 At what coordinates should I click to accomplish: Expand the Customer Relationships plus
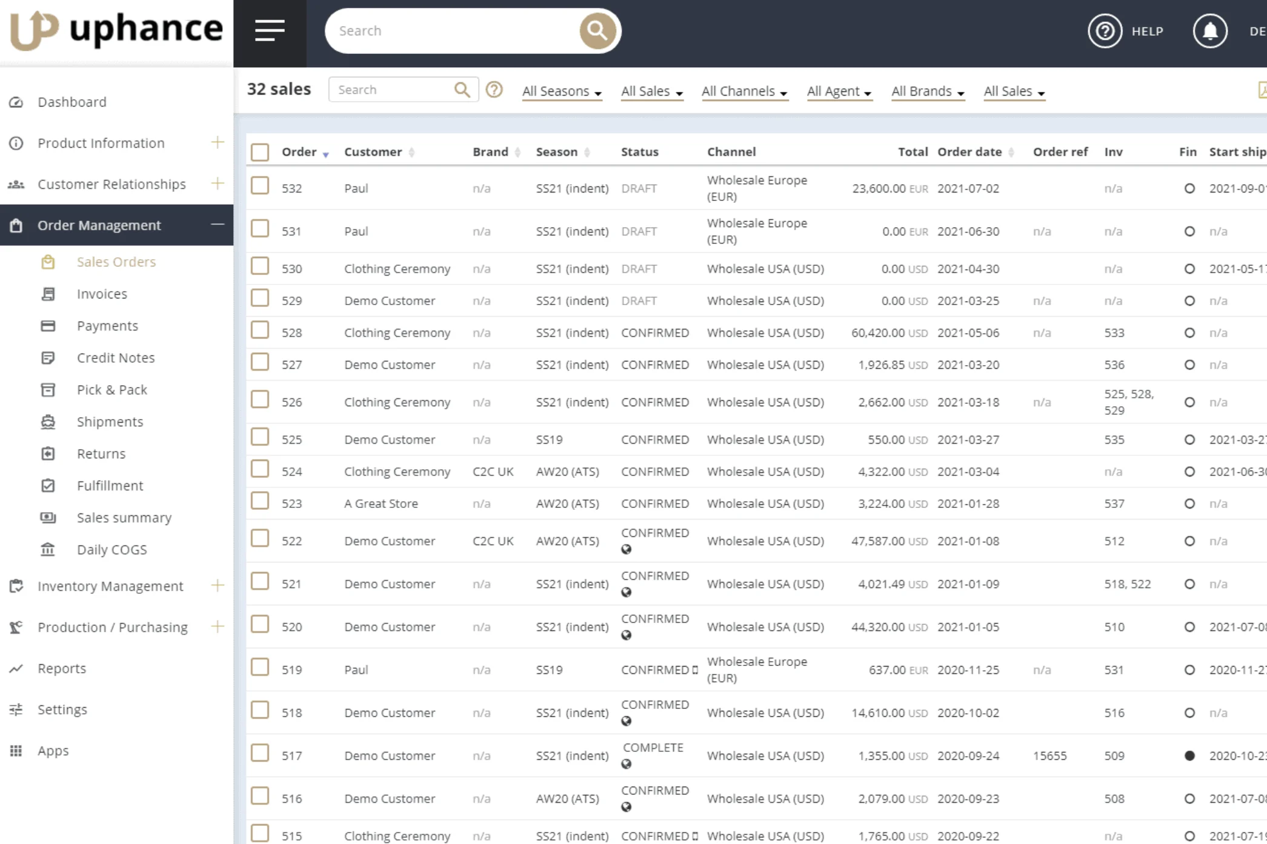(217, 184)
